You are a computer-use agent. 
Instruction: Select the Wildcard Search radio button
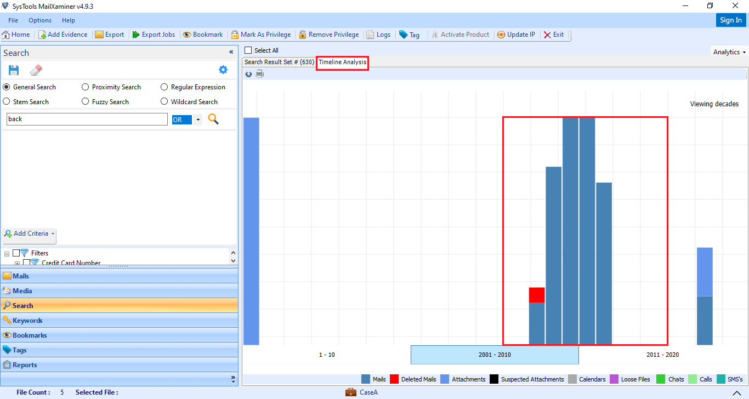(164, 101)
